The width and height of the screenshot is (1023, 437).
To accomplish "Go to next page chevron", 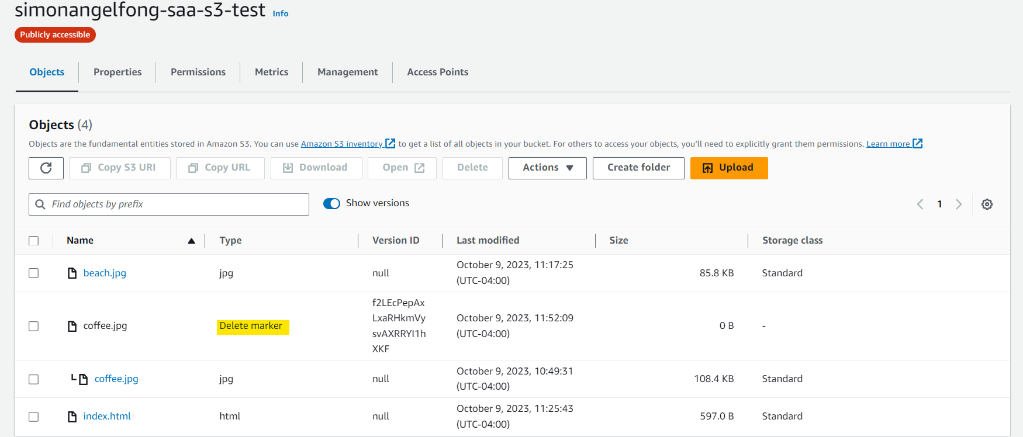I will pyautogui.click(x=959, y=204).
